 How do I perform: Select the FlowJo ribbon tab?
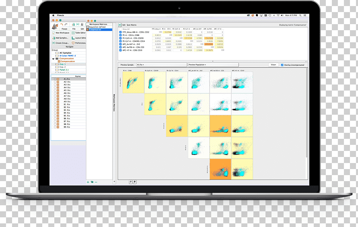click(x=64, y=29)
